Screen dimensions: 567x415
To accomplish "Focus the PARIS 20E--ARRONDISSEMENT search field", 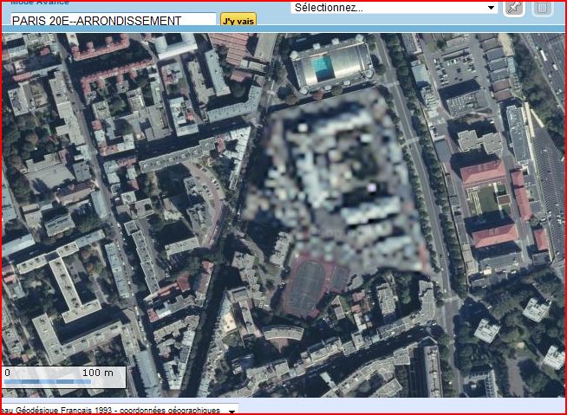I will (x=114, y=20).
